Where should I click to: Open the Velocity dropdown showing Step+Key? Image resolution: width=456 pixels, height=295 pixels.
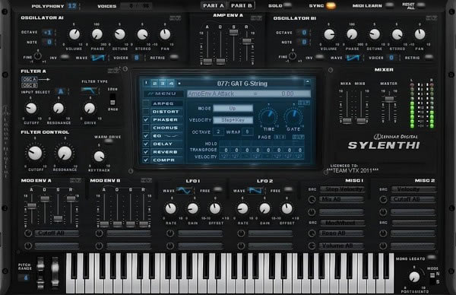click(233, 120)
